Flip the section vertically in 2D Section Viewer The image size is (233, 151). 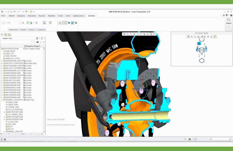pyautogui.click(x=211, y=37)
